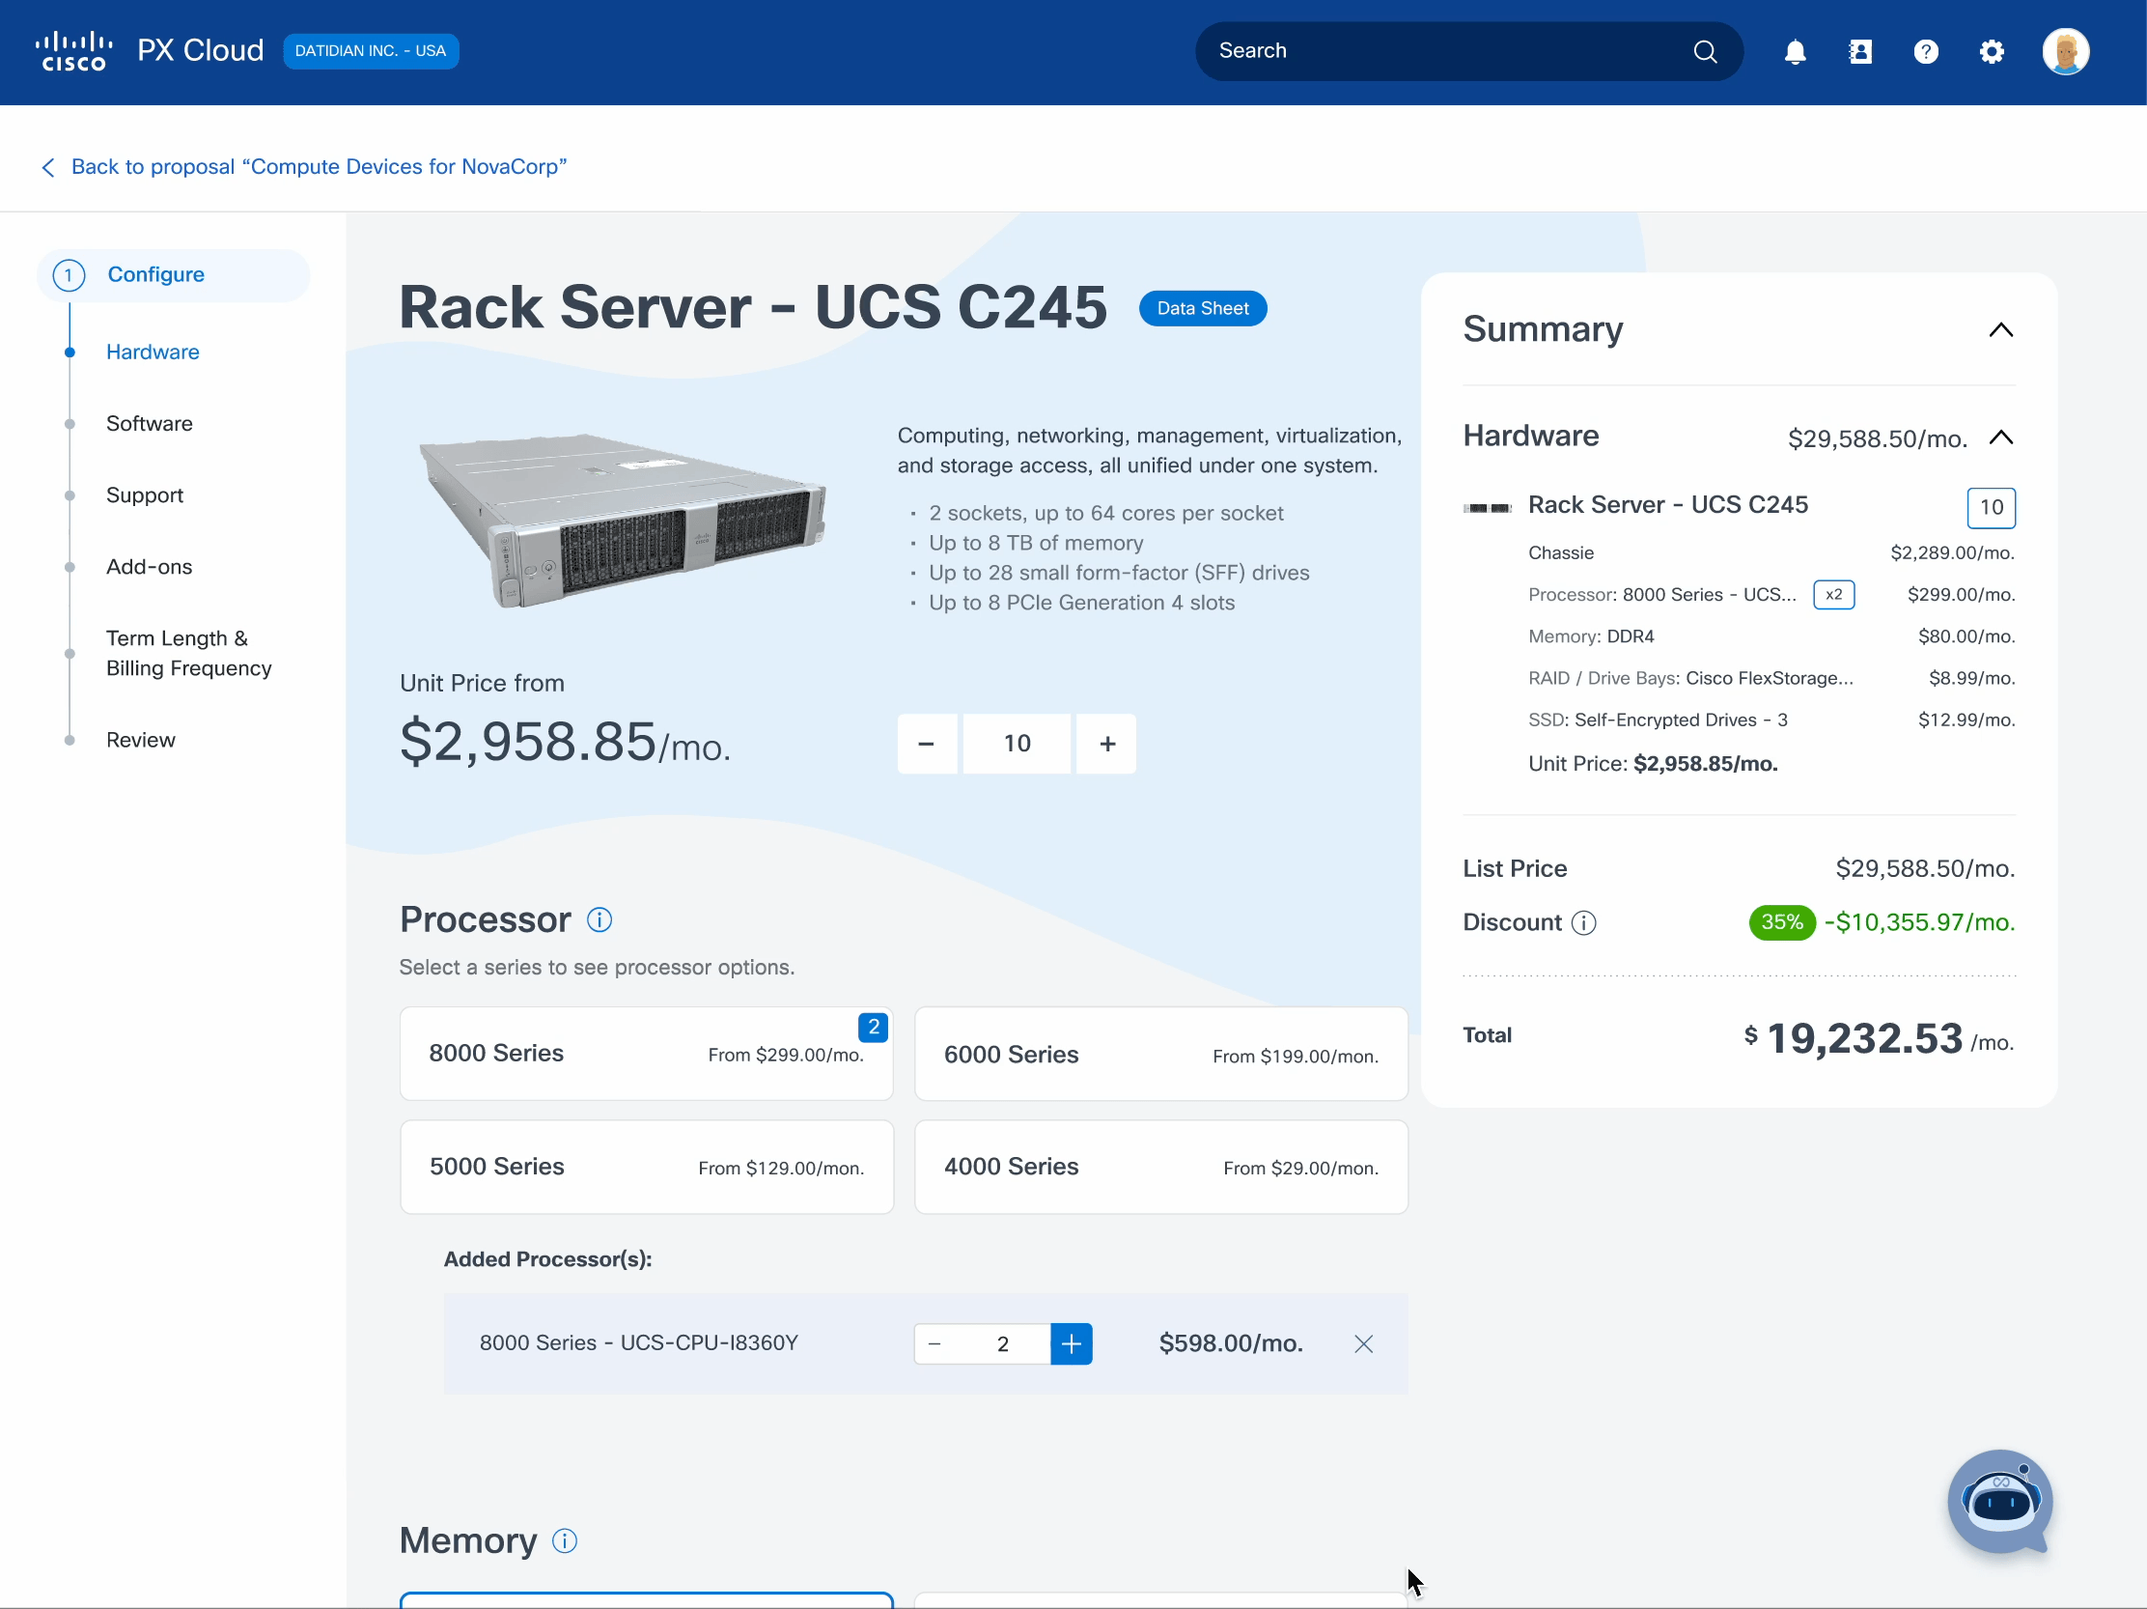Open the chatbot assistant icon

click(x=1999, y=1501)
